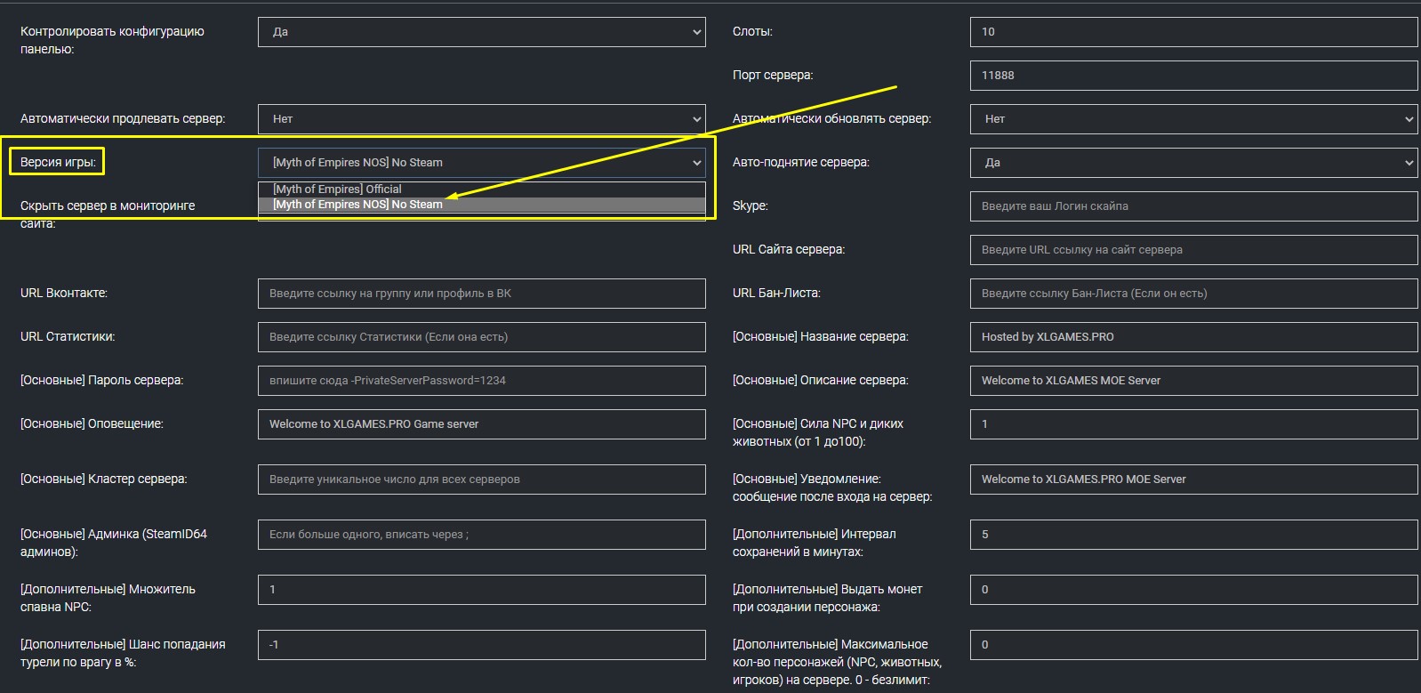
Task: Select the ban-list URL field
Action: [x=1192, y=294]
